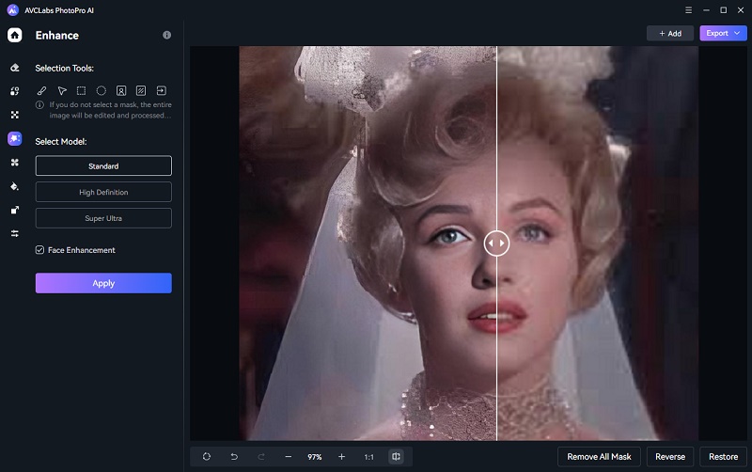
Task: Open the four-petal stylize tool in sidebar
Action: tap(15, 163)
